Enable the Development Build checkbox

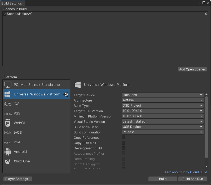pos(124,148)
